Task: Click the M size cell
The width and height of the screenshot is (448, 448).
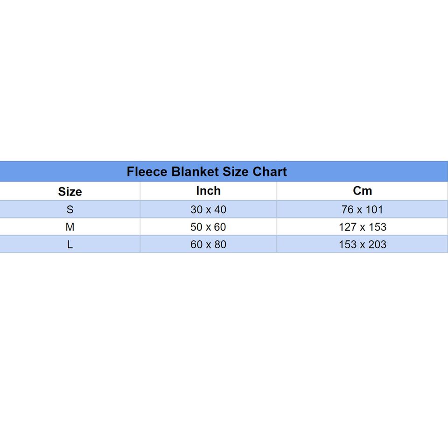Action: click(x=70, y=227)
